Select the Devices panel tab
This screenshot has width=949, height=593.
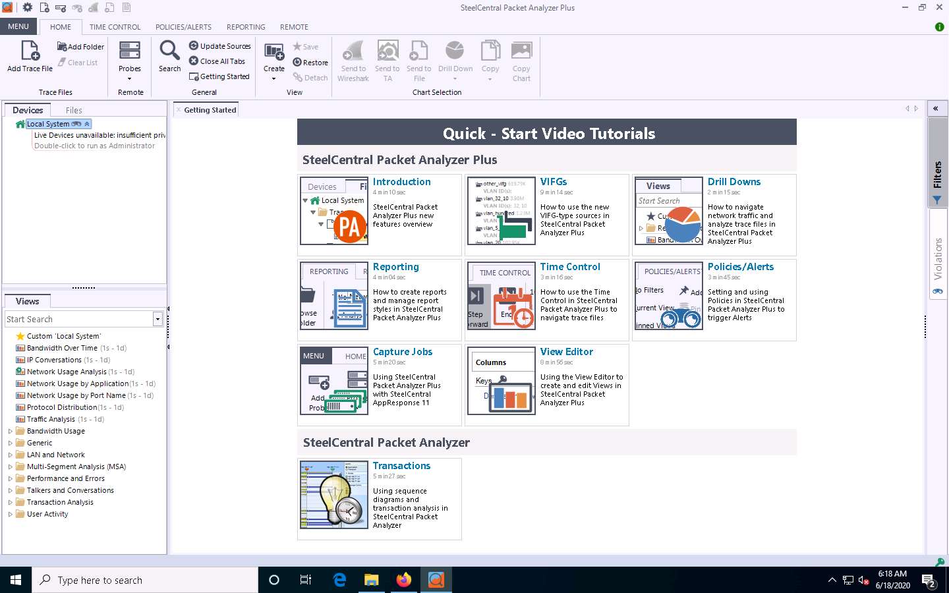28,110
